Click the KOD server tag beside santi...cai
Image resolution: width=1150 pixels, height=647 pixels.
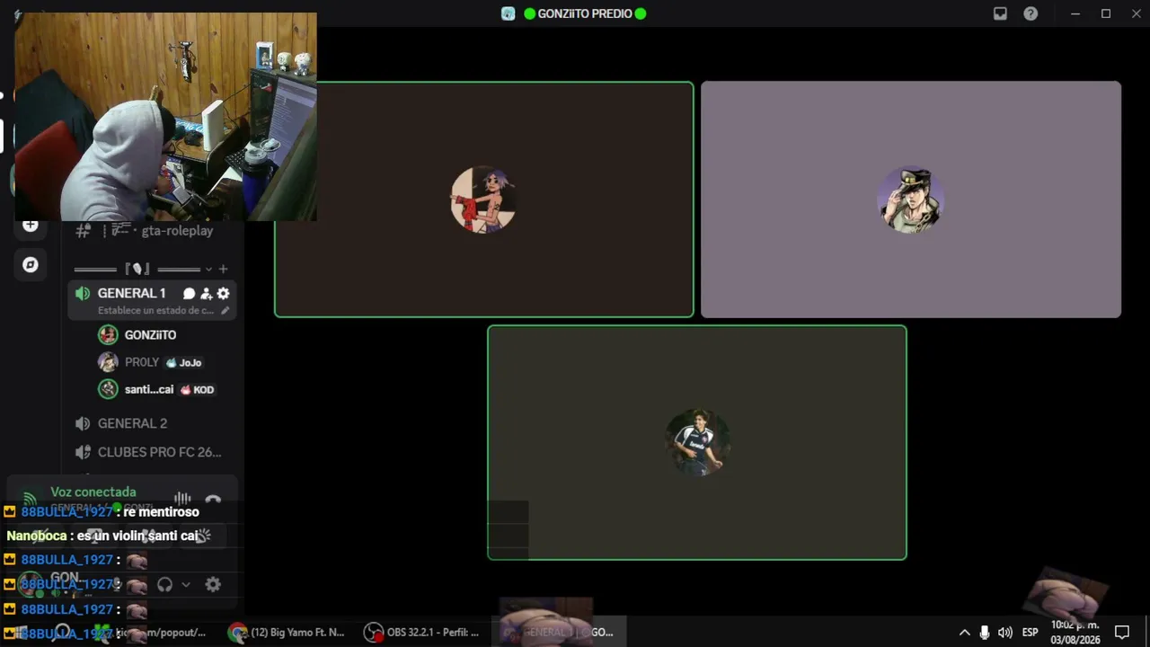click(x=198, y=390)
